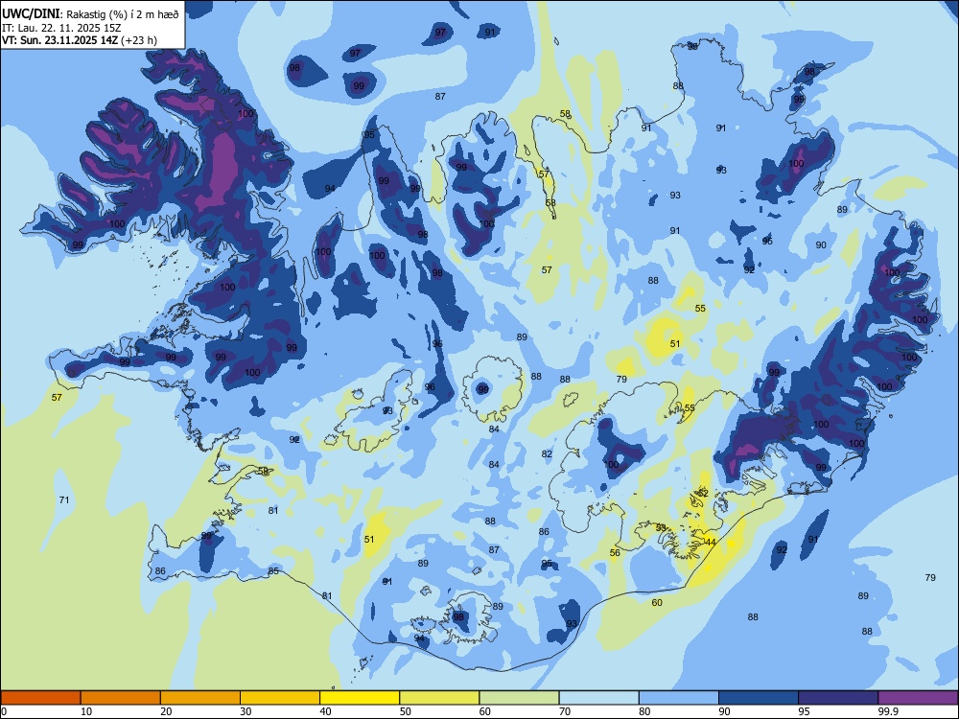Click the 'UWC/DINI' title text
959x719 pixels.
(31, 13)
